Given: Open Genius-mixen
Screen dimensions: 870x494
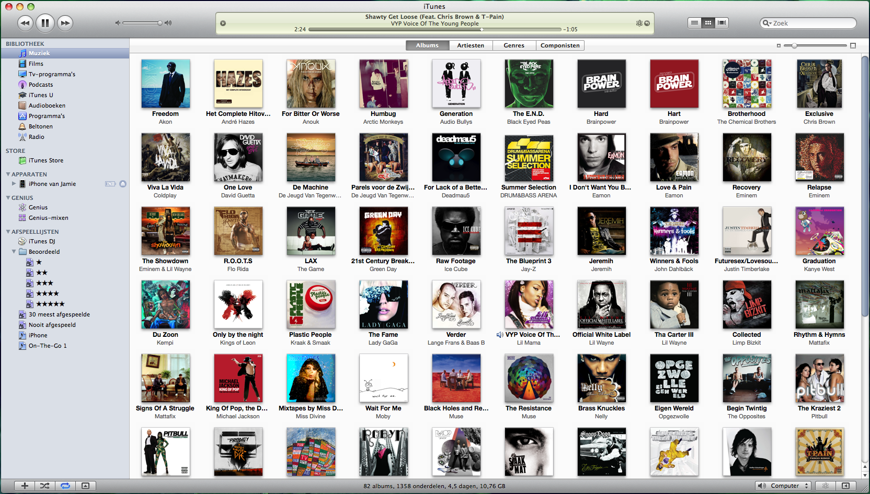Looking at the screenshot, I should click(65, 218).
